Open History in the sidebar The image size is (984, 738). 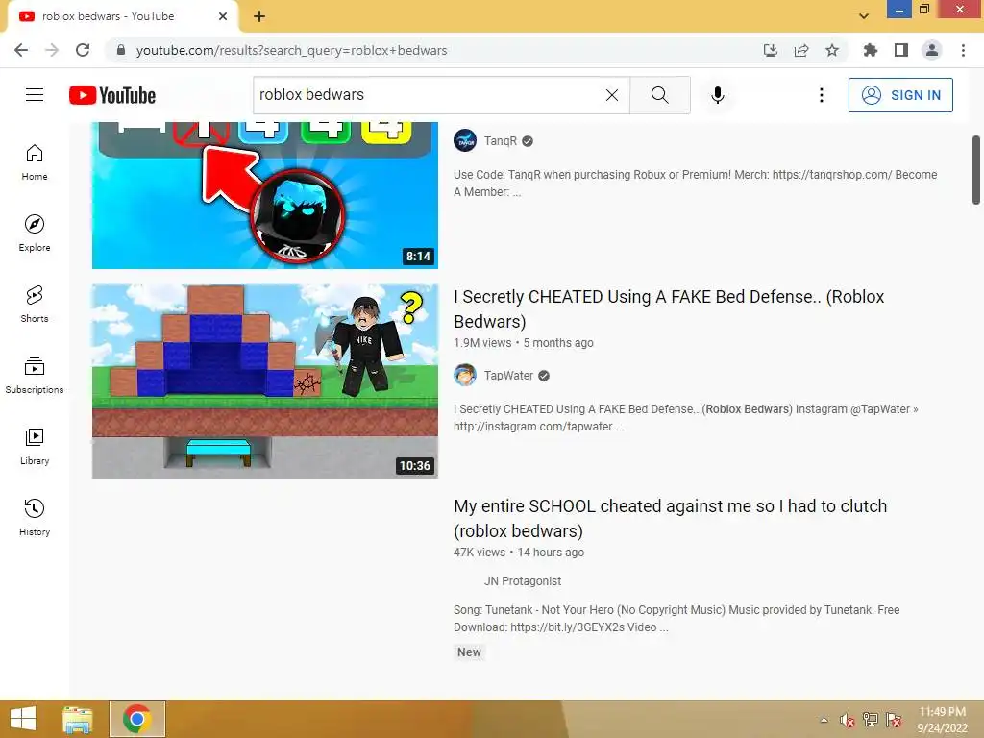35,517
